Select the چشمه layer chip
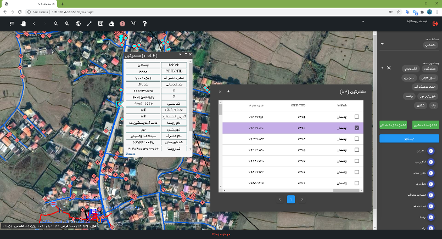442x239 pixels. (409, 96)
